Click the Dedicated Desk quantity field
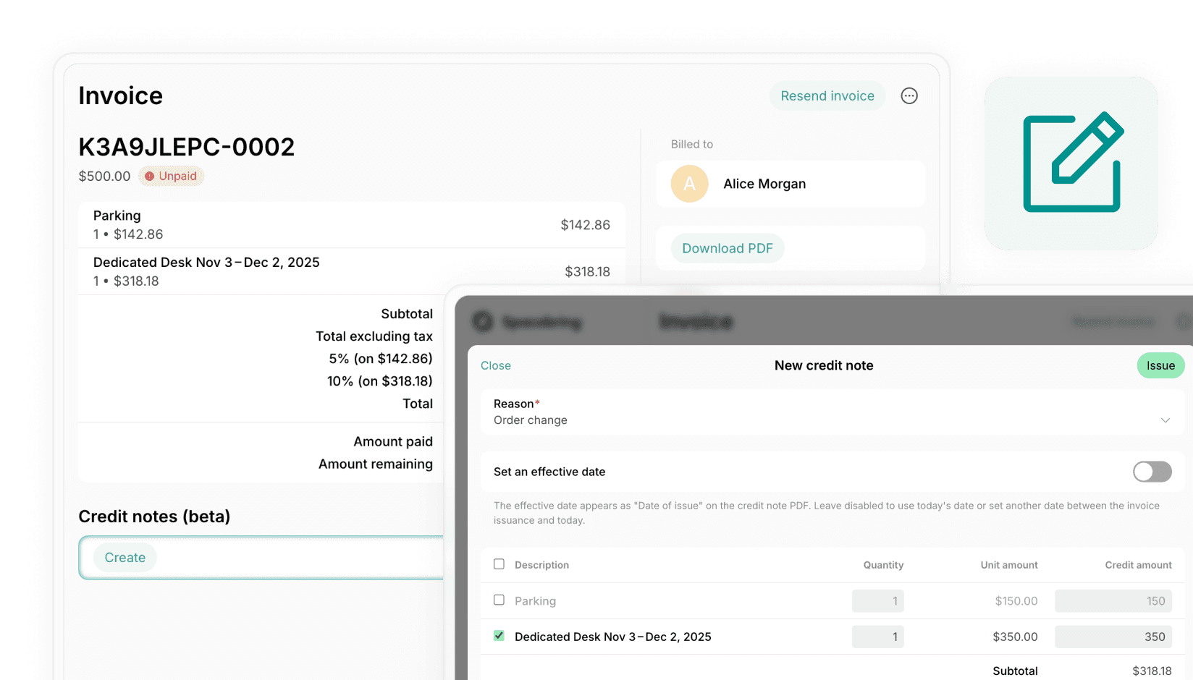Image resolution: width=1193 pixels, height=680 pixels. tap(877, 637)
